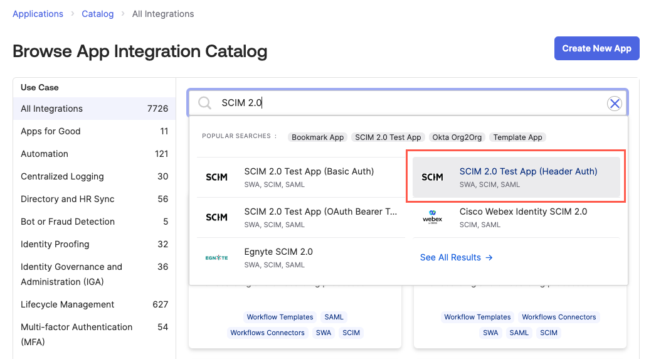The width and height of the screenshot is (661, 359).
Task: Click SCIM logo for Basic Auth app
Action: [x=217, y=177]
